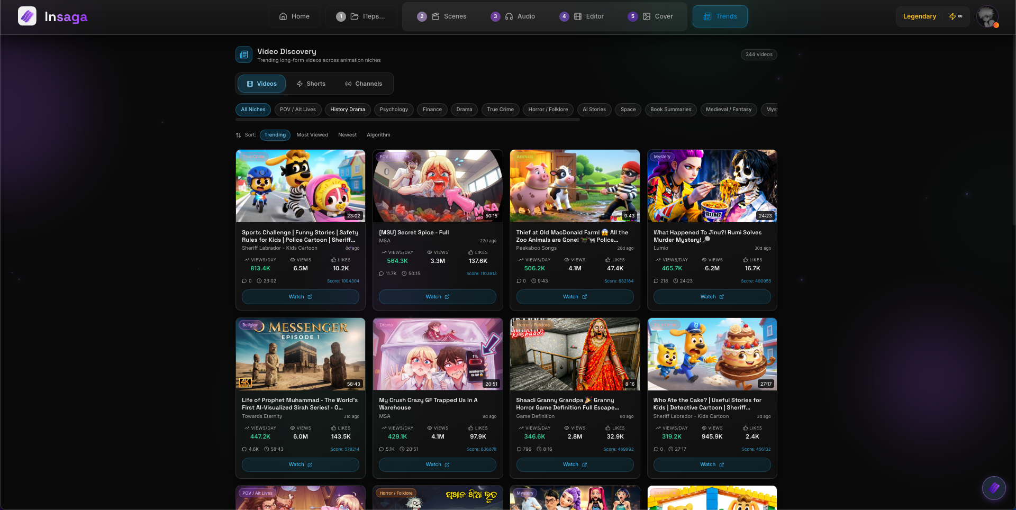Viewport: 1016px width, 510px height.
Task: Open Sports Challenge video thumbnail
Action: point(301,186)
